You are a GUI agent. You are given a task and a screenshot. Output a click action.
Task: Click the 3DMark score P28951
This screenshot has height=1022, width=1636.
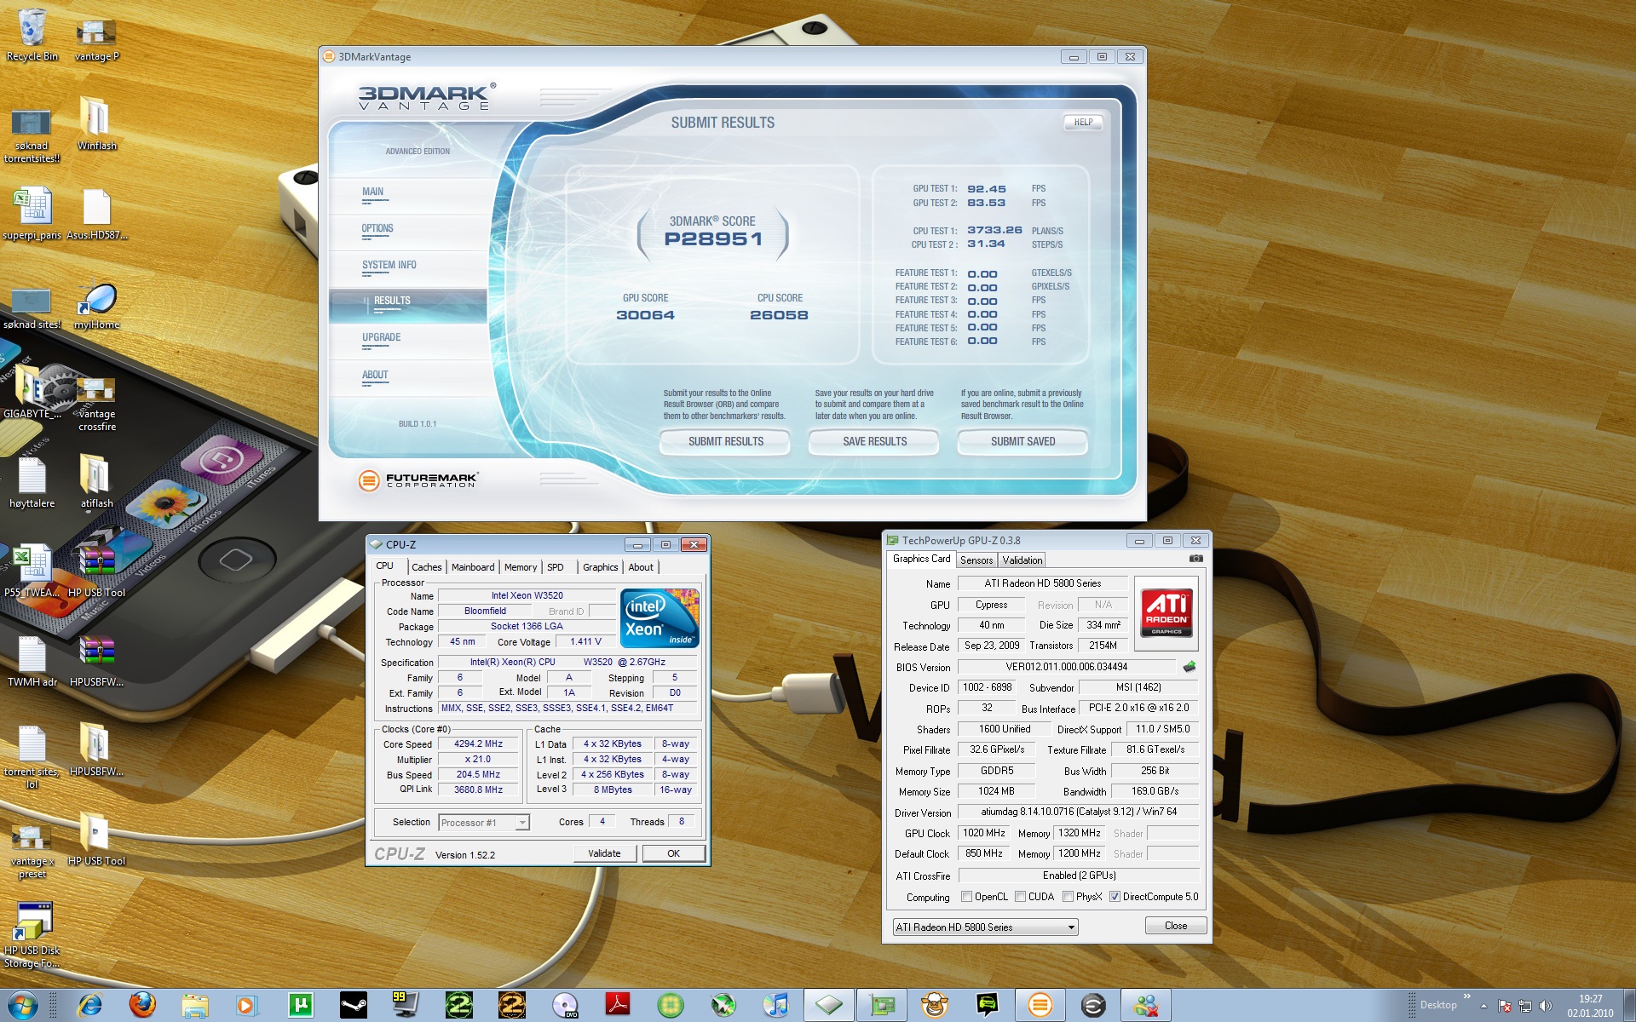coord(713,239)
